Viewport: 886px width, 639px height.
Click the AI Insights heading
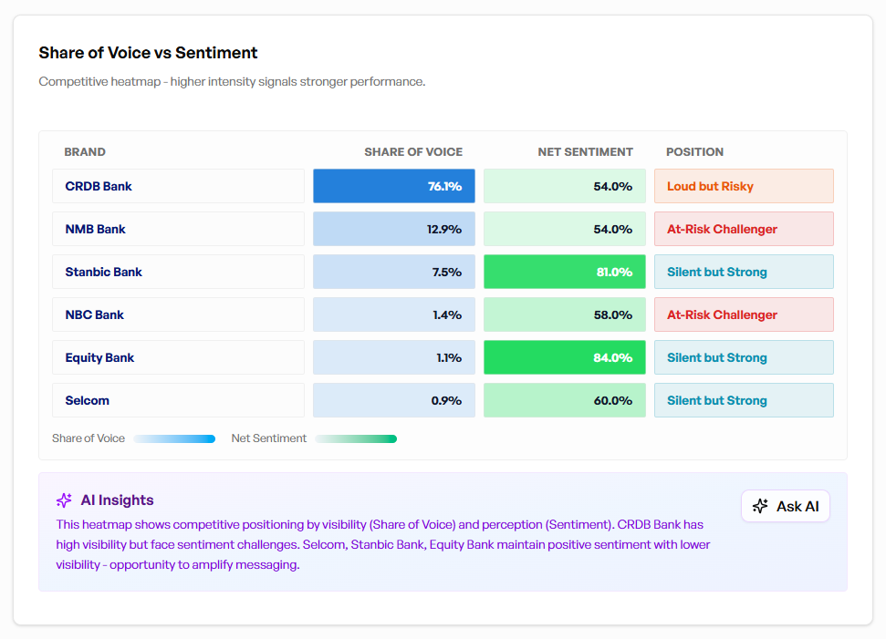[x=117, y=500]
